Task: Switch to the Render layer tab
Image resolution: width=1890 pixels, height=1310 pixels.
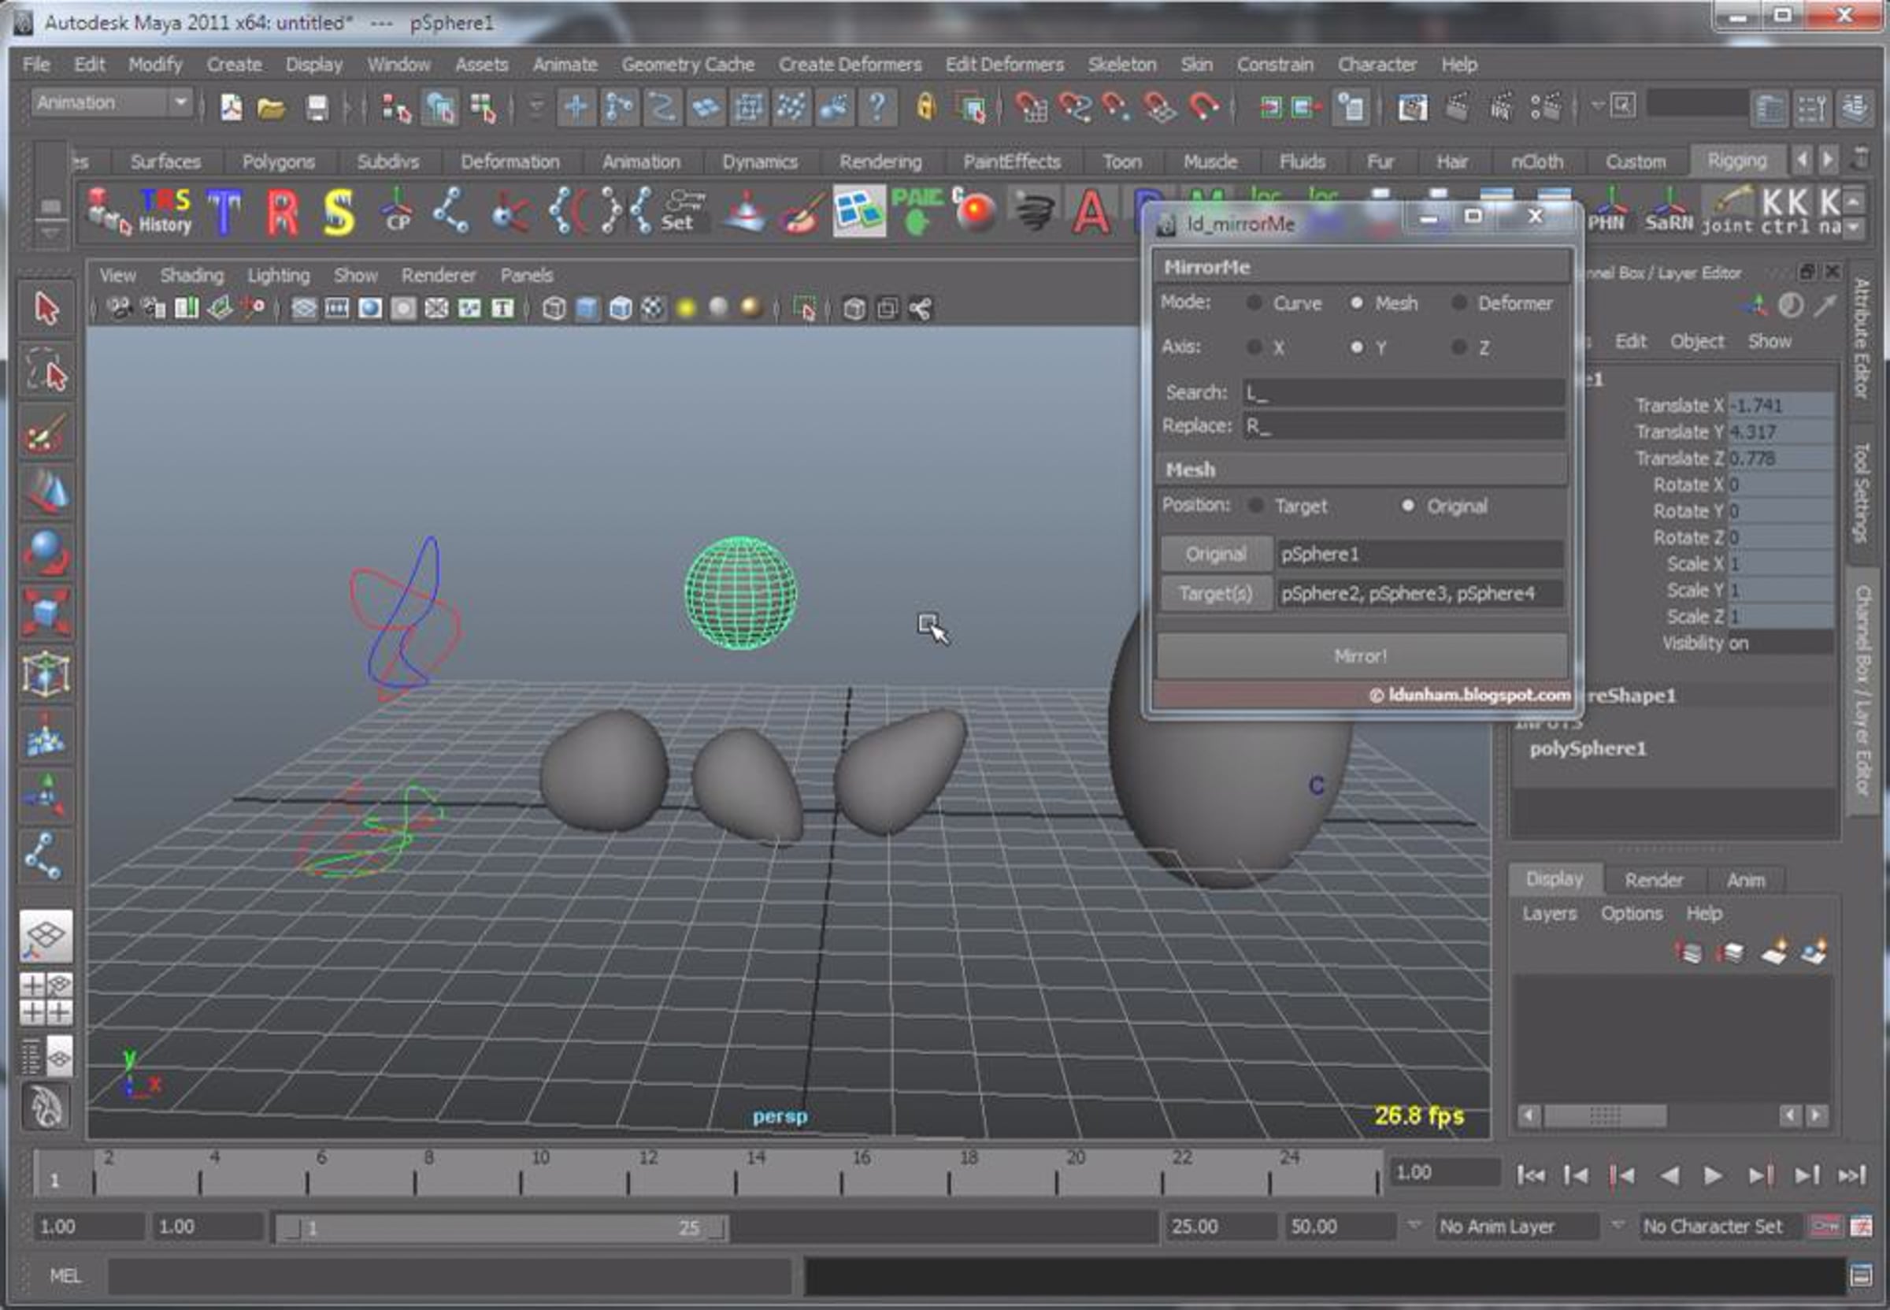Action: coord(1654,880)
